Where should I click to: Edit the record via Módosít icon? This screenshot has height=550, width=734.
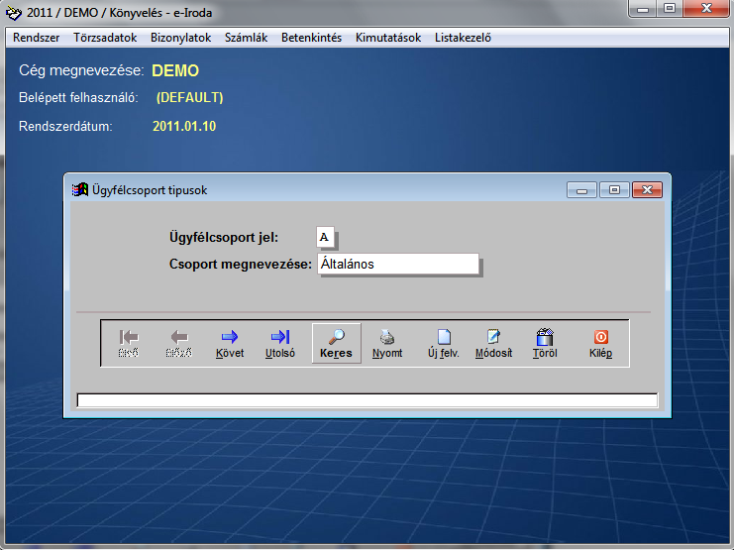click(x=493, y=343)
